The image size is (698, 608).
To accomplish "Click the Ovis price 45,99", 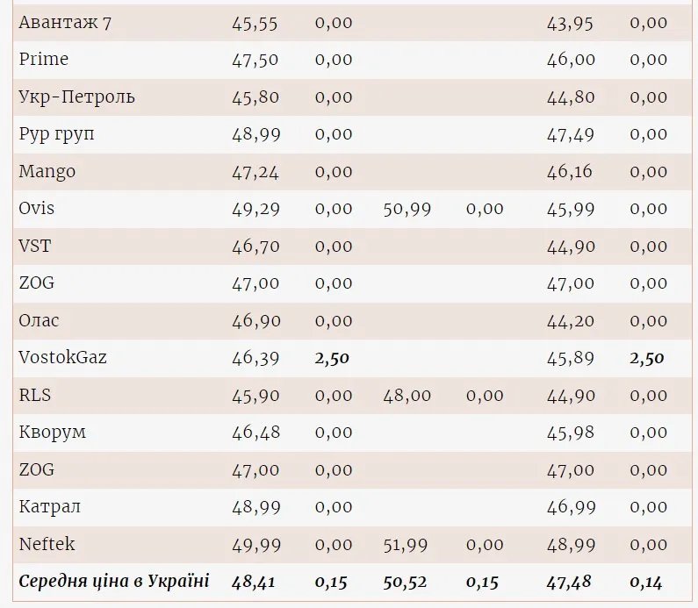I will click(570, 209).
